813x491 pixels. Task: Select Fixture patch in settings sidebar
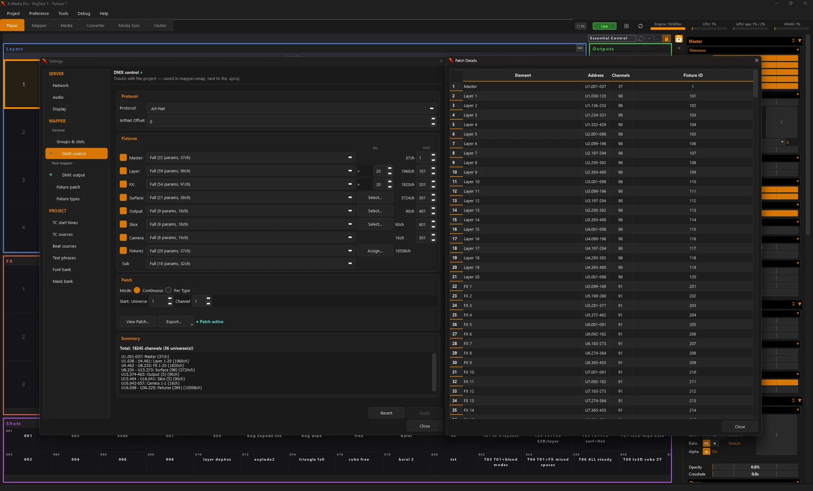[x=68, y=187]
